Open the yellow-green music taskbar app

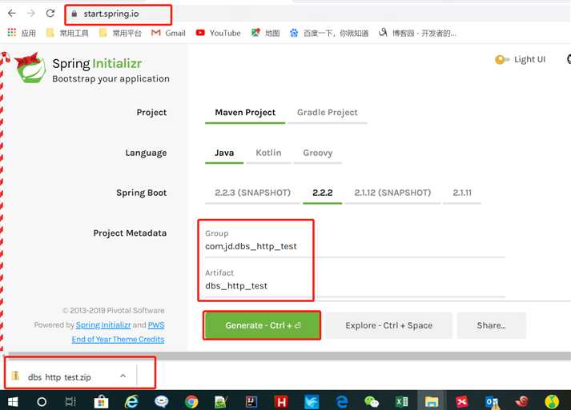(552, 402)
